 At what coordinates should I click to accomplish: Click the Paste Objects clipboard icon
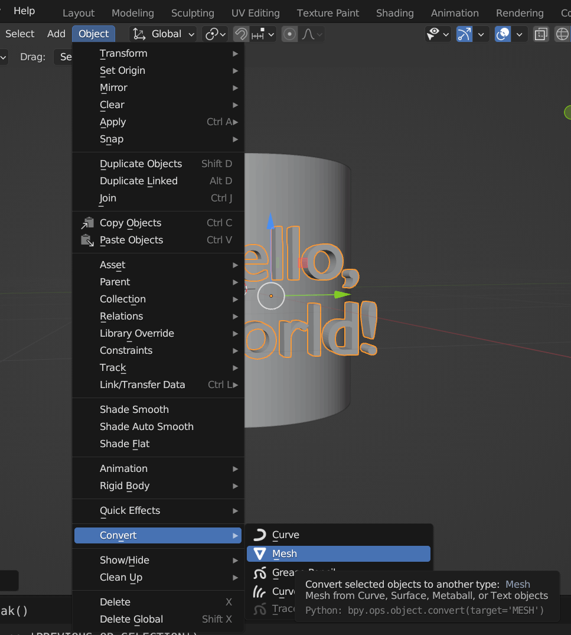coord(87,240)
